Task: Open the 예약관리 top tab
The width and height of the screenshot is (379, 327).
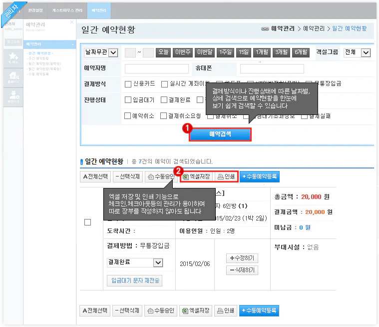Action: tap(99, 10)
